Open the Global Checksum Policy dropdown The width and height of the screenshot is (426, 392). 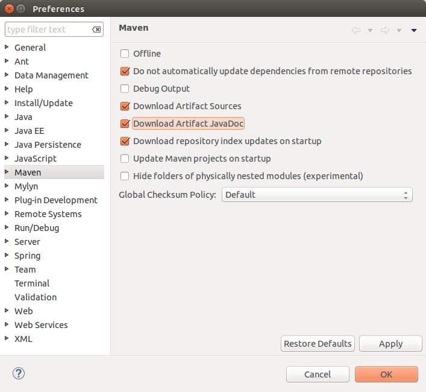pyautogui.click(x=317, y=195)
